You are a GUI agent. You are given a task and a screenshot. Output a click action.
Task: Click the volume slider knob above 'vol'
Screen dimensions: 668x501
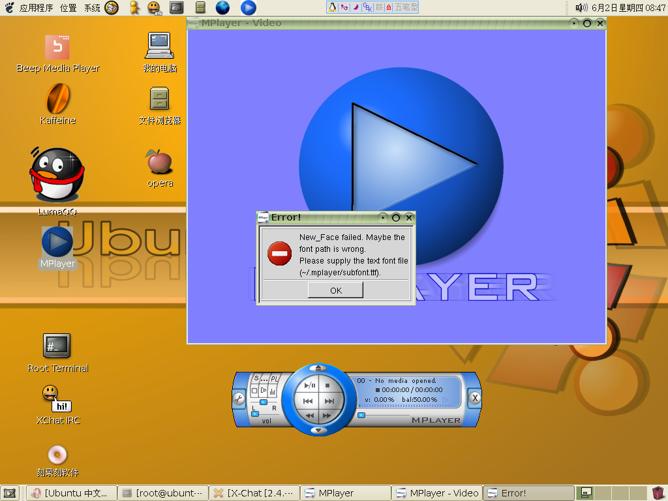[x=255, y=414]
